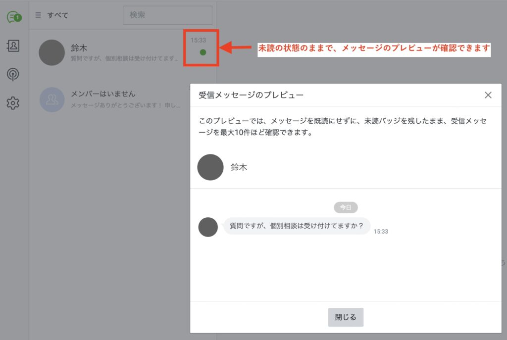The height and width of the screenshot is (340, 507).
Task: Click the 今日 date label
Action: coord(346,207)
